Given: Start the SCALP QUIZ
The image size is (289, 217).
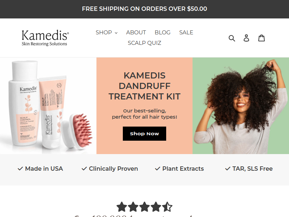Looking at the screenshot, I should point(144,43).
